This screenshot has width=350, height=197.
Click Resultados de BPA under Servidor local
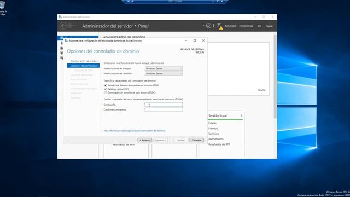[x=219, y=144]
